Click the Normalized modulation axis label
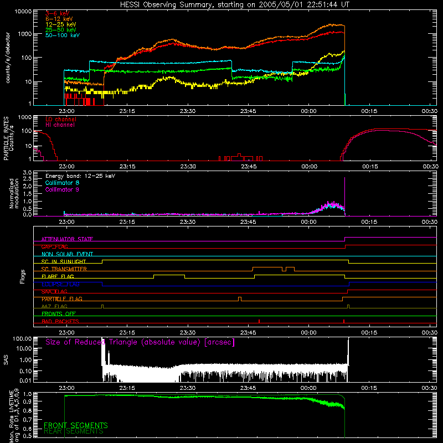Image resolution: width=443 pixels, height=443 pixels. (14, 193)
